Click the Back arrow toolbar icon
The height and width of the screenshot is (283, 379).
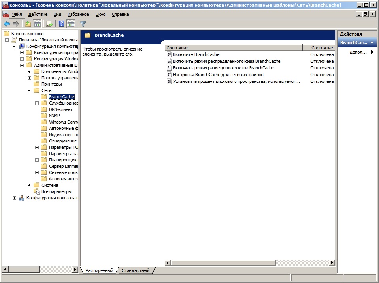7,24
